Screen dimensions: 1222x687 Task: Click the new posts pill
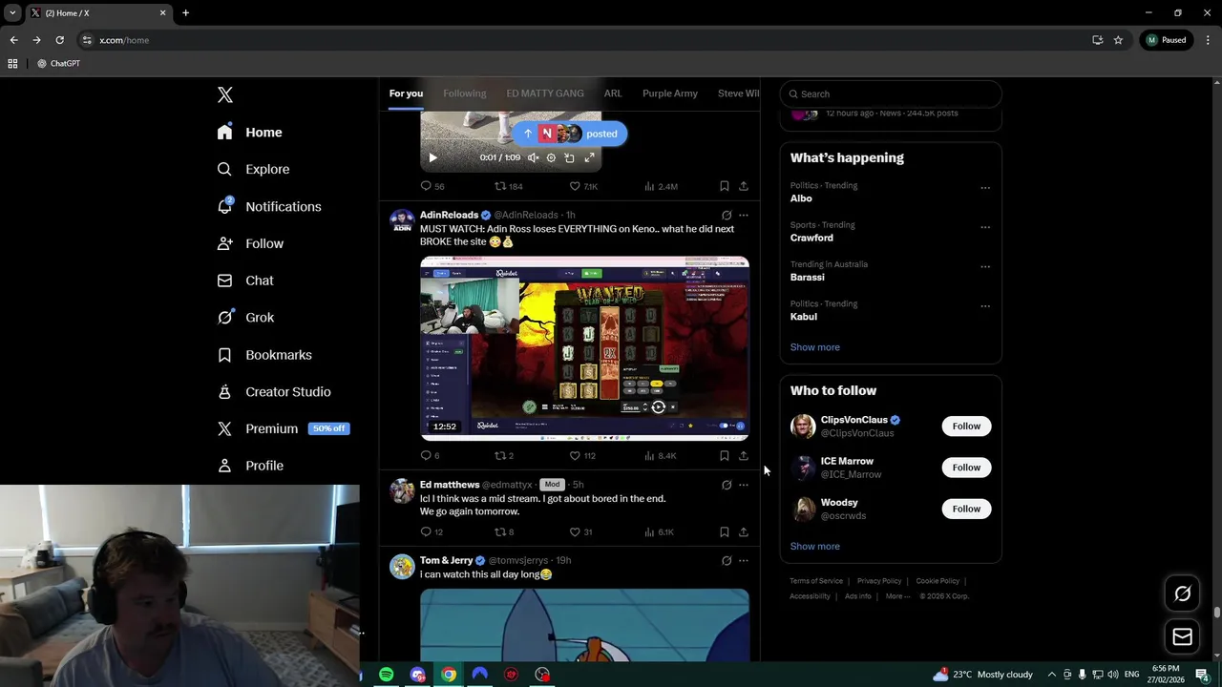tap(570, 134)
